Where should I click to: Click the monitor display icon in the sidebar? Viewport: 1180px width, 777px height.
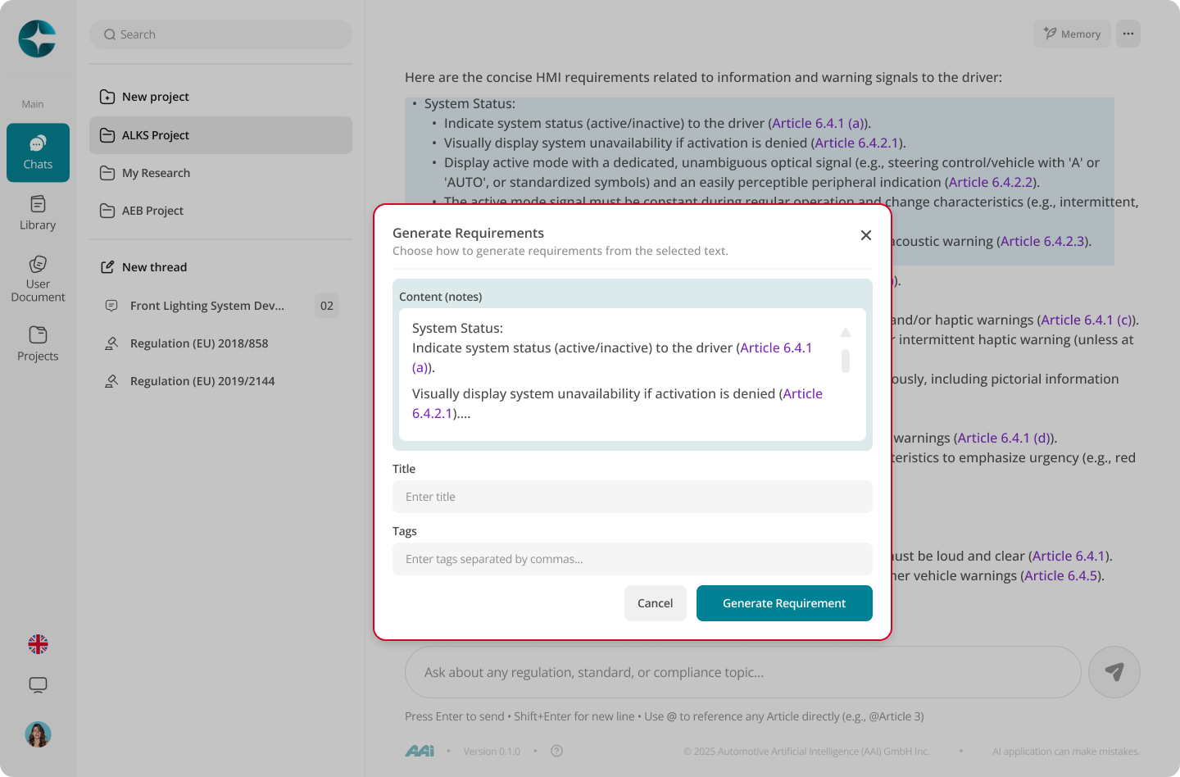pyautogui.click(x=38, y=685)
